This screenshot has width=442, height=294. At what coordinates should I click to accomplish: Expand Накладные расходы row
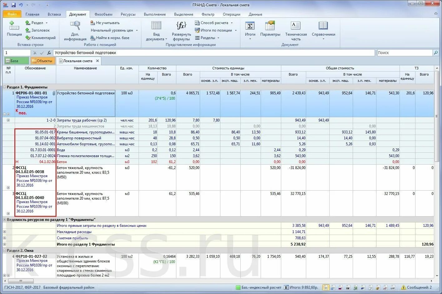pyautogui.click(x=5, y=232)
